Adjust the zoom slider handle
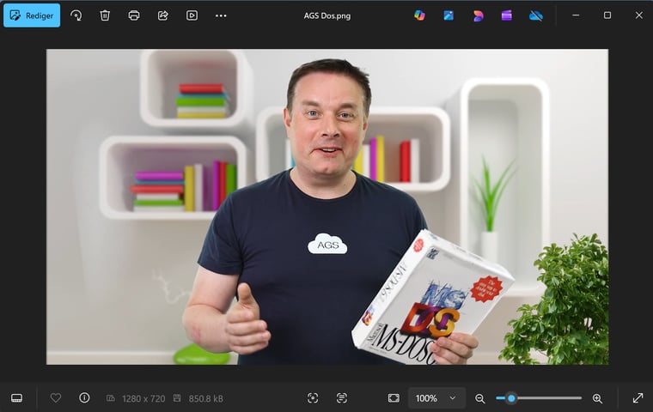The image size is (653, 412). click(511, 398)
